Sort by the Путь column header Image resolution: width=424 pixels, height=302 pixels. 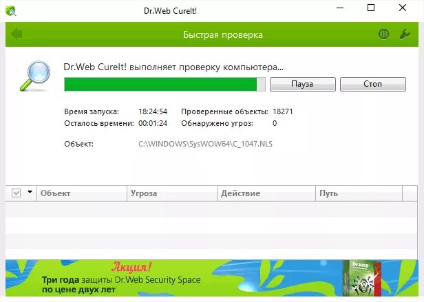point(359,193)
